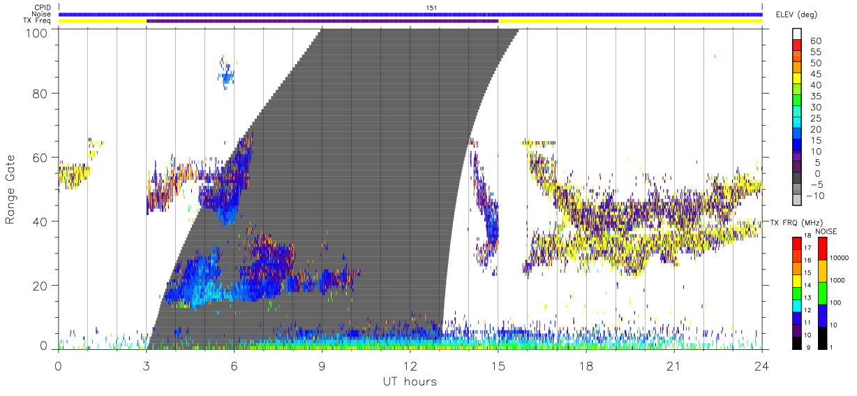Click the 6 tick label on UT hours axis
Image resolution: width=857 pixels, height=396 pixels.
(x=234, y=366)
